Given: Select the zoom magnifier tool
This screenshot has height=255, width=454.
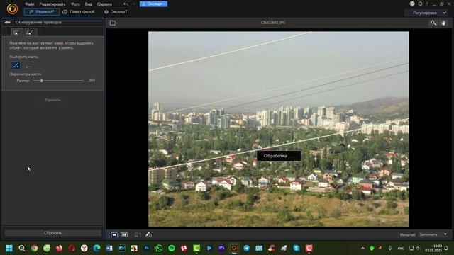Looking at the screenshot, I should (433, 23).
